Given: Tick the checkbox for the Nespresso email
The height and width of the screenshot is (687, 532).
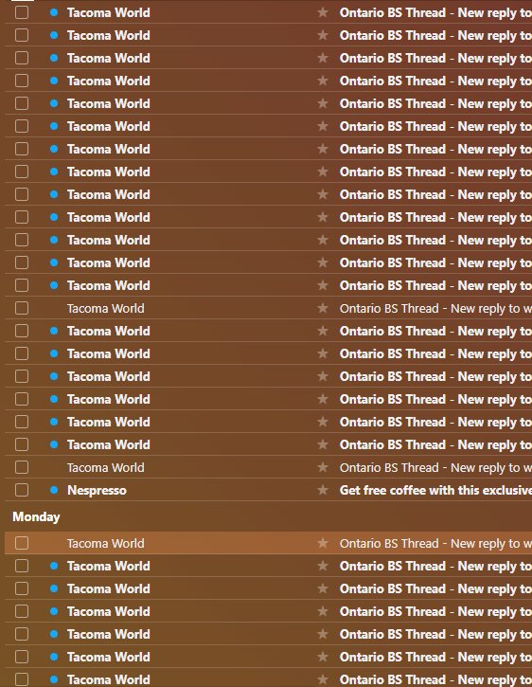Looking at the screenshot, I should coord(22,490).
